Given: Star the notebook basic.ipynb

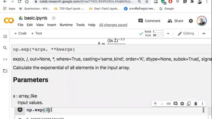Looking at the screenshot, I should click(x=54, y=18).
